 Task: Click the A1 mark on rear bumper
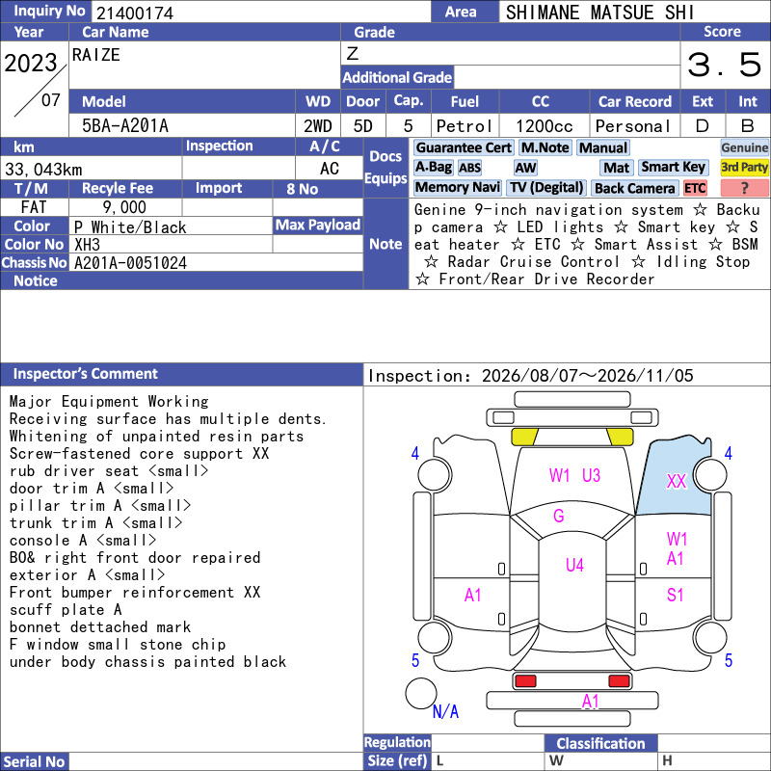point(590,701)
